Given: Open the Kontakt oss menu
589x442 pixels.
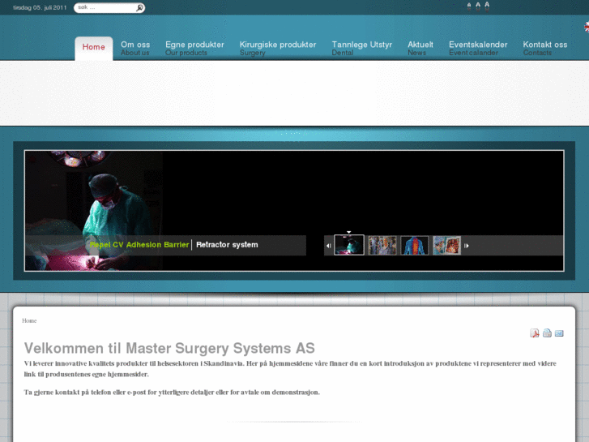Looking at the screenshot, I should click(x=545, y=48).
